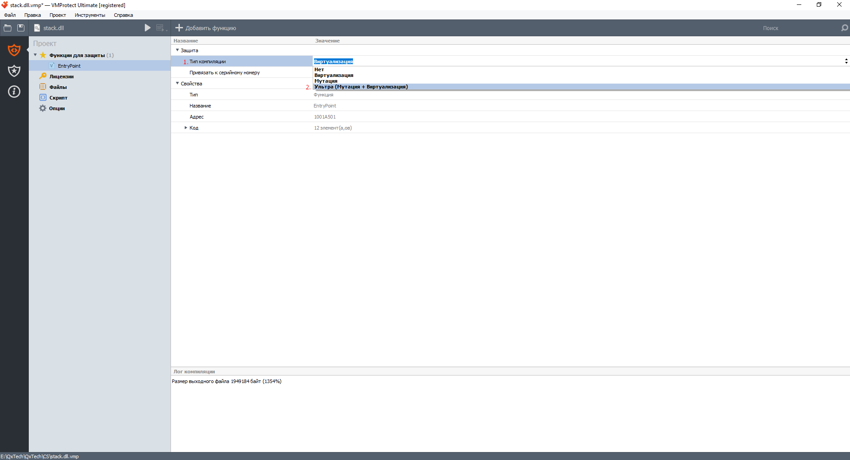Screen dimensions: 850x460
Task: Select Опции tree item
Action: tap(57, 108)
